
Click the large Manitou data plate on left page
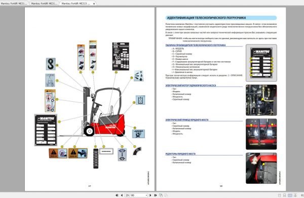(46, 130)
